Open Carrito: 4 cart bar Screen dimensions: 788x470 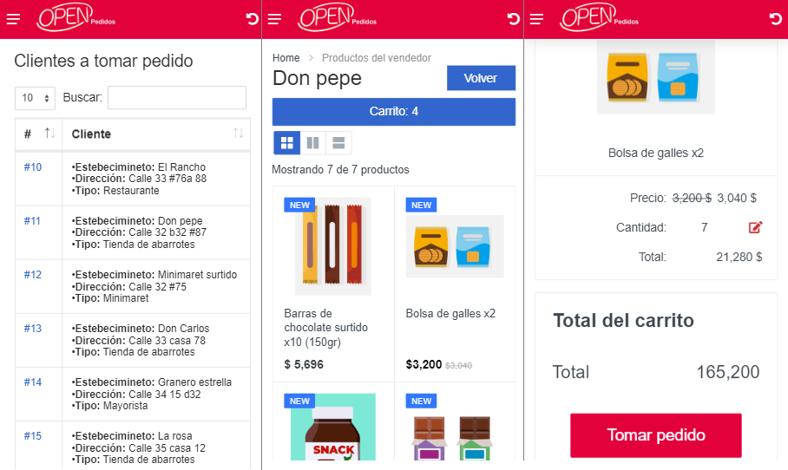coord(393,112)
